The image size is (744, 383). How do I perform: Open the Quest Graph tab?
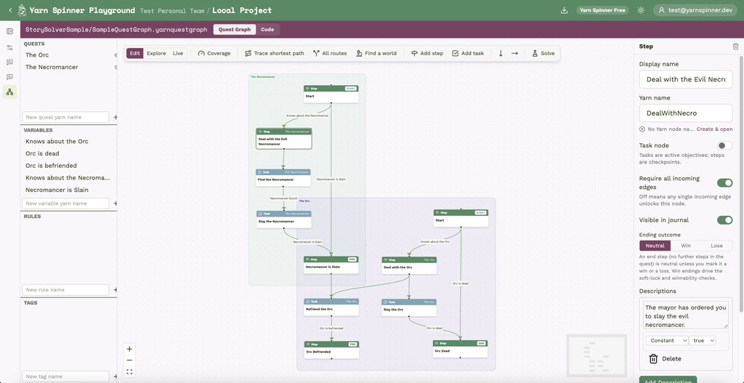click(235, 29)
